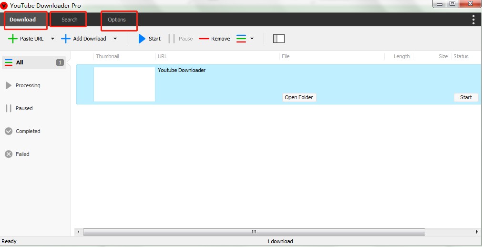This screenshot has width=482, height=247.
Task: Minimize the YouTube Downloader Pro window
Action: click(x=439, y=4)
